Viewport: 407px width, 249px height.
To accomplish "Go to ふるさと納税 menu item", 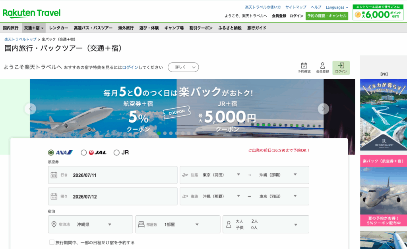I will 230,28.
